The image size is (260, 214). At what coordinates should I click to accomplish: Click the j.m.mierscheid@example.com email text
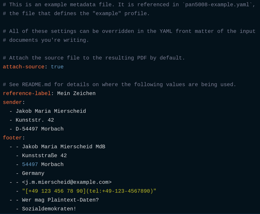point(67,182)
